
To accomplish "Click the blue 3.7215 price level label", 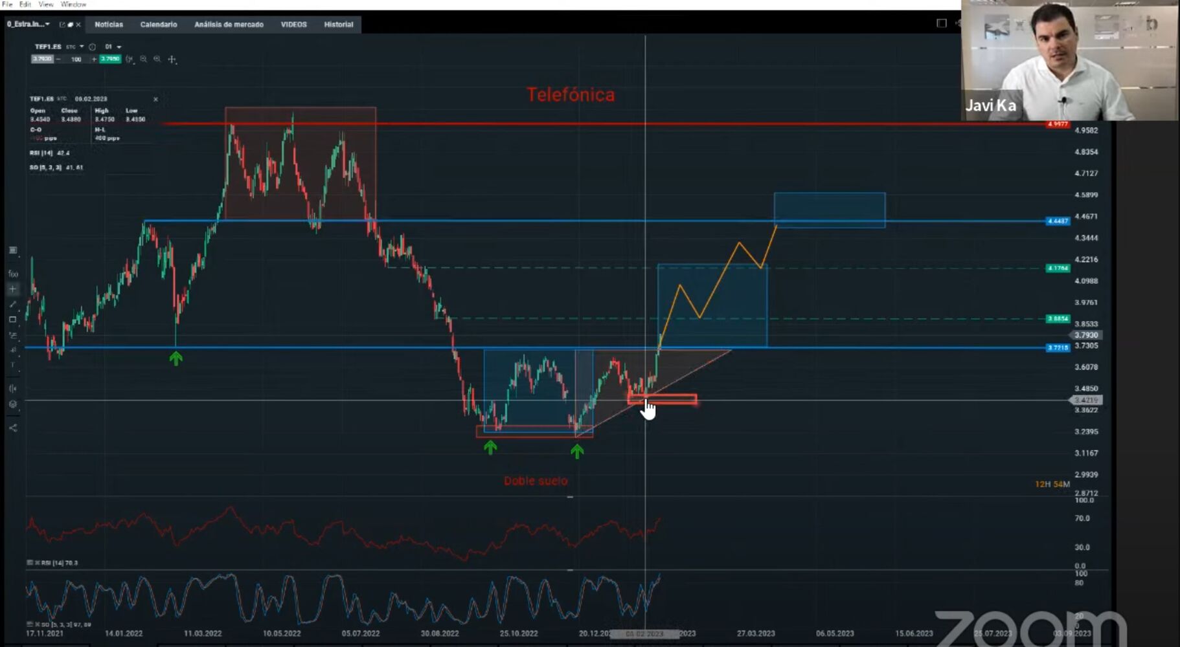I will click(x=1058, y=347).
